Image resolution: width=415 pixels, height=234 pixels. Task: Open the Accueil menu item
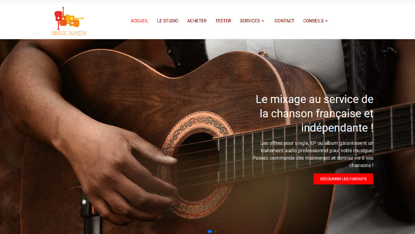(x=140, y=21)
